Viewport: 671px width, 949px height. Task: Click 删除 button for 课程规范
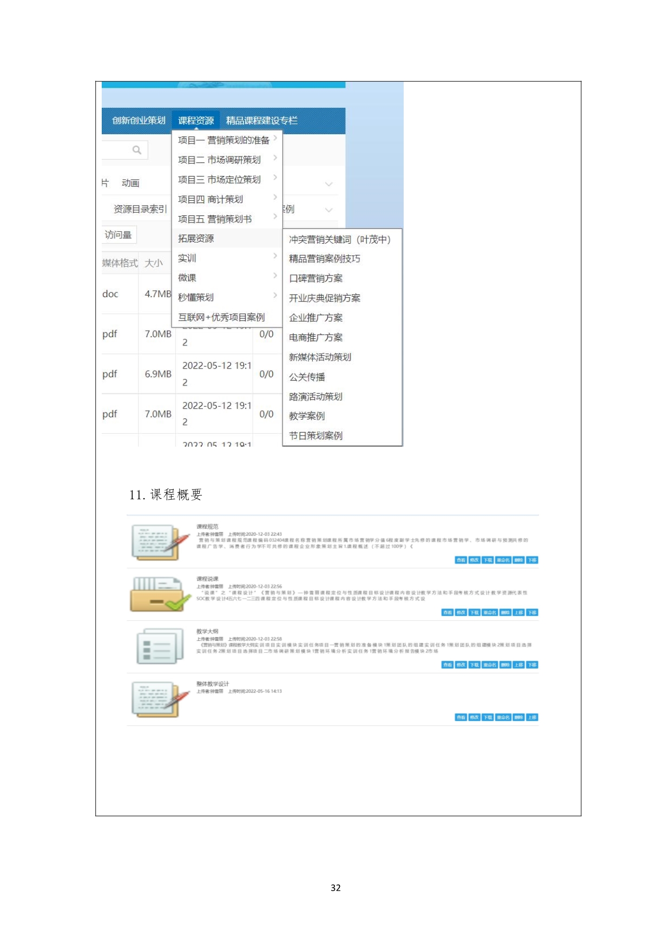pyautogui.click(x=518, y=560)
